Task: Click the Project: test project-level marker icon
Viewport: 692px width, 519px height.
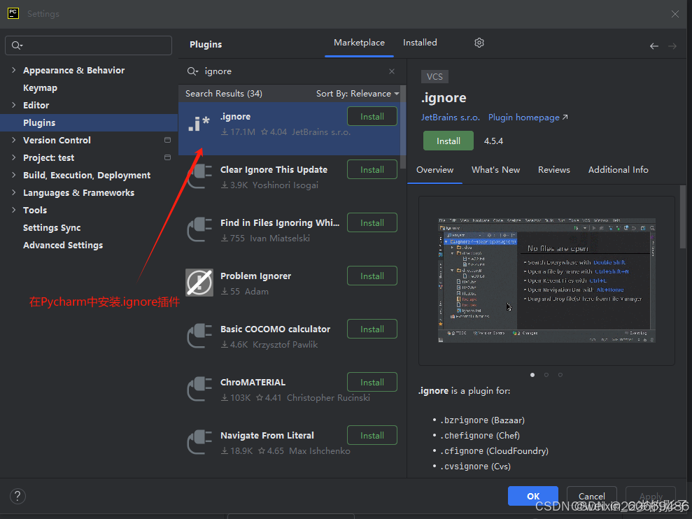Action: (167, 157)
